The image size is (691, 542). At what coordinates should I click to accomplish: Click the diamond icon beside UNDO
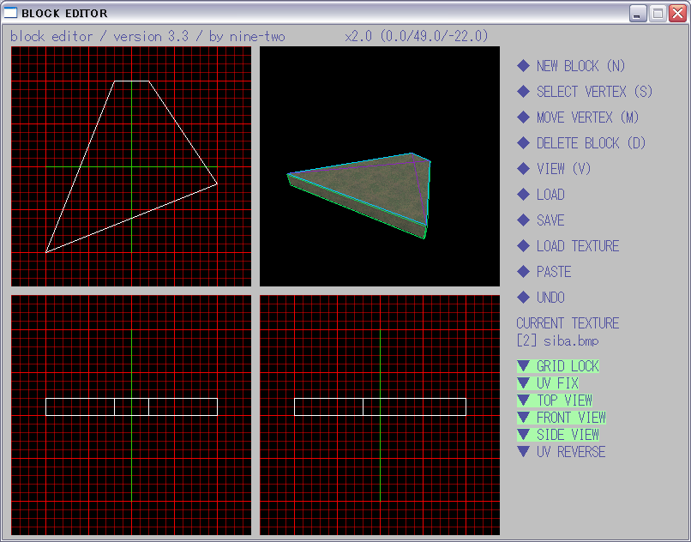(x=524, y=298)
